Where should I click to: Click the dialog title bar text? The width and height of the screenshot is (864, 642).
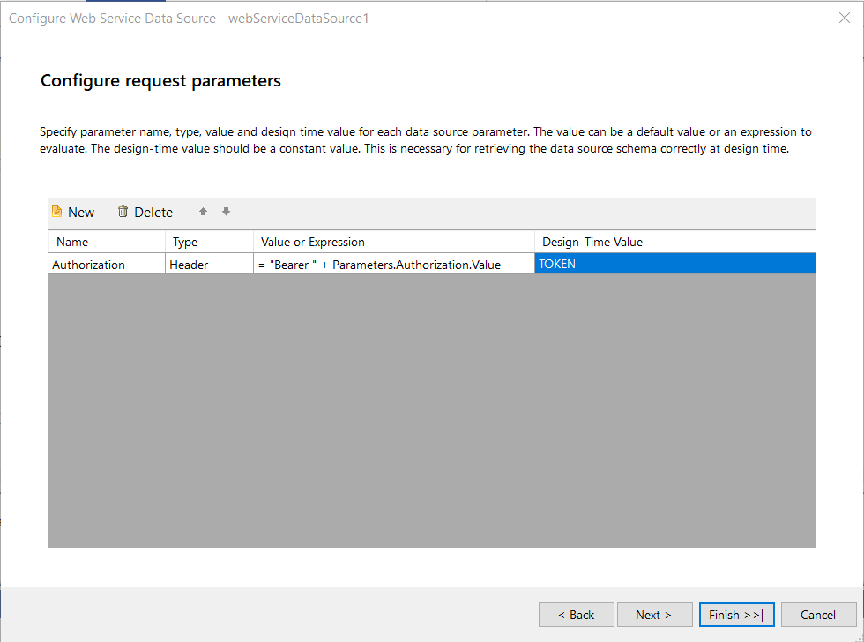point(189,19)
